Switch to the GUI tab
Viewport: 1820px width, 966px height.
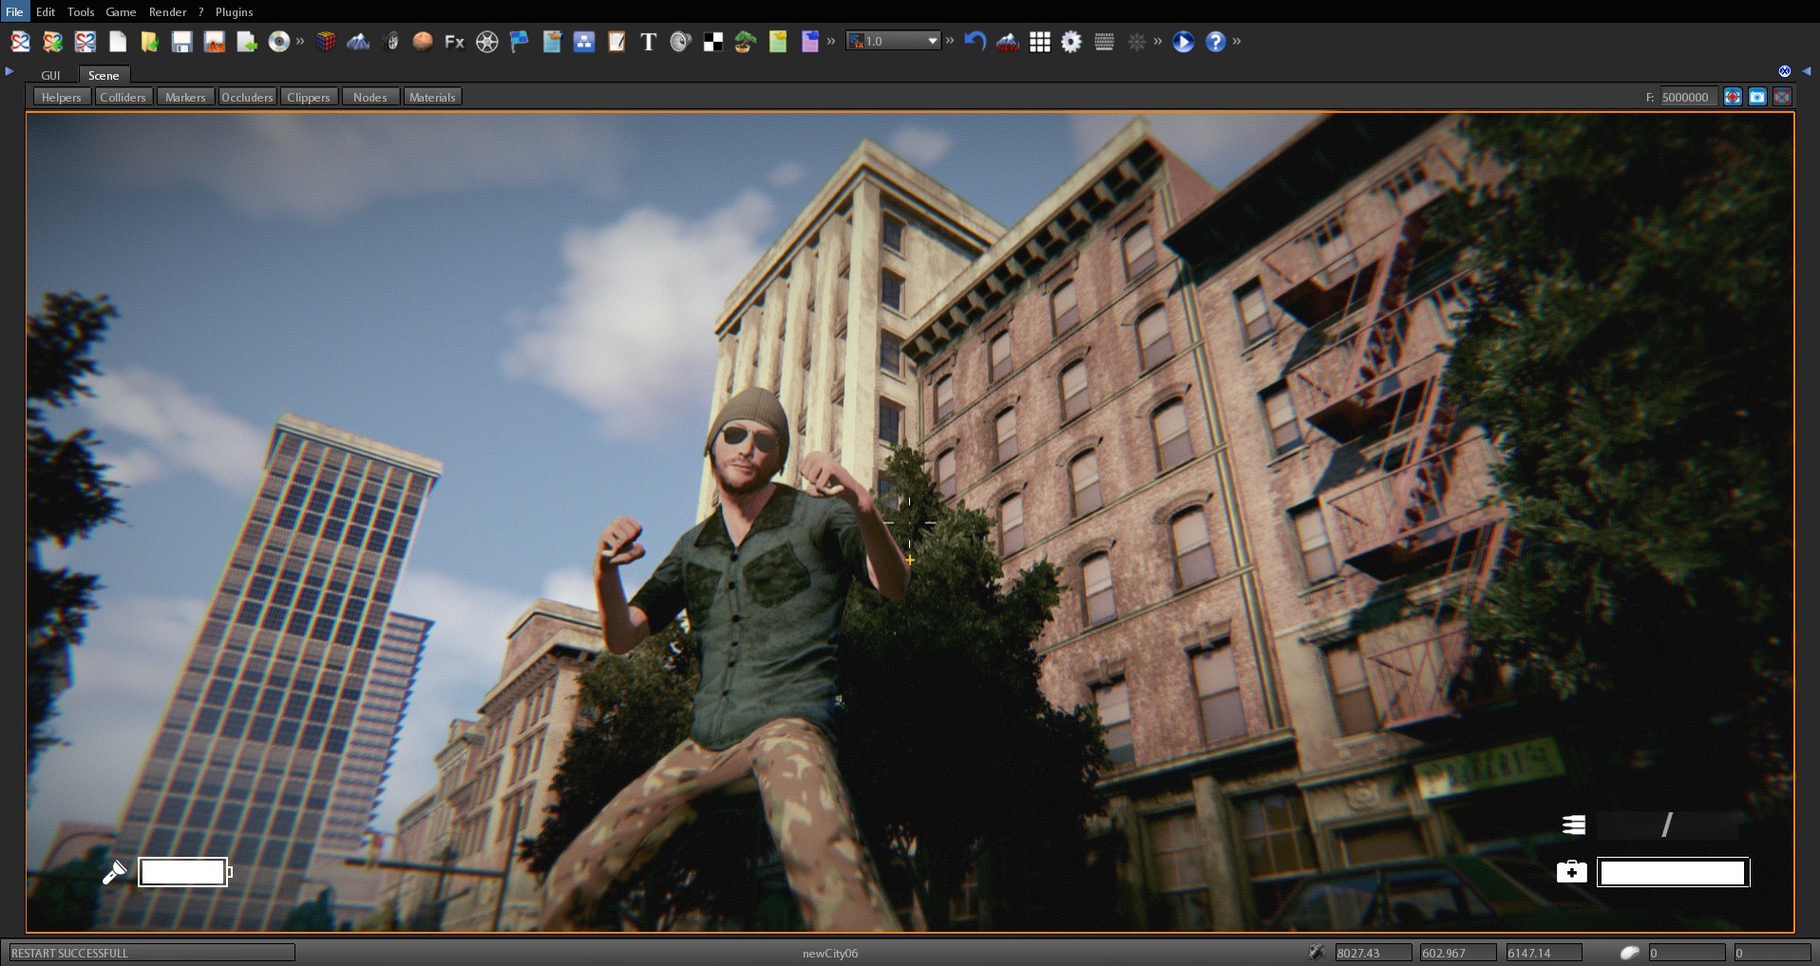click(50, 75)
